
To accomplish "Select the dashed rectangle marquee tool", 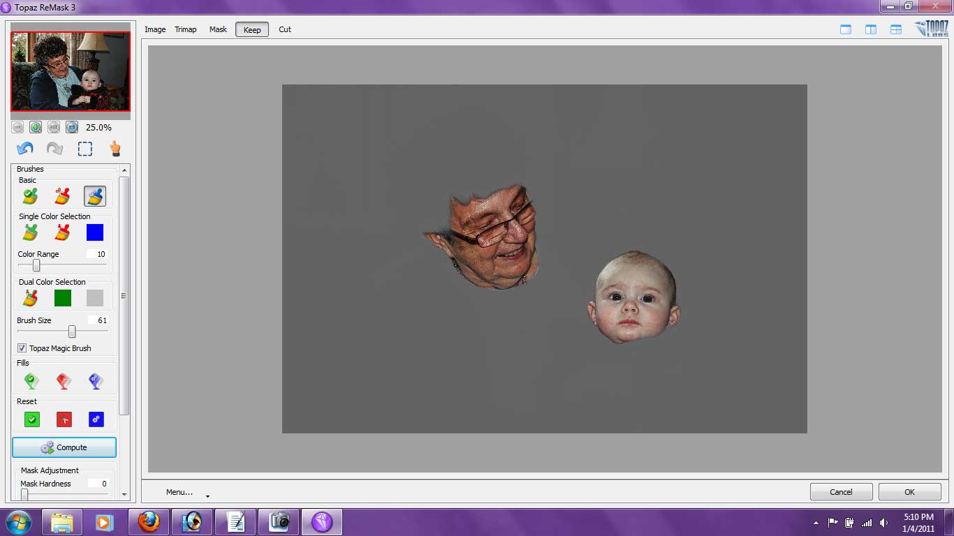I will click(85, 149).
